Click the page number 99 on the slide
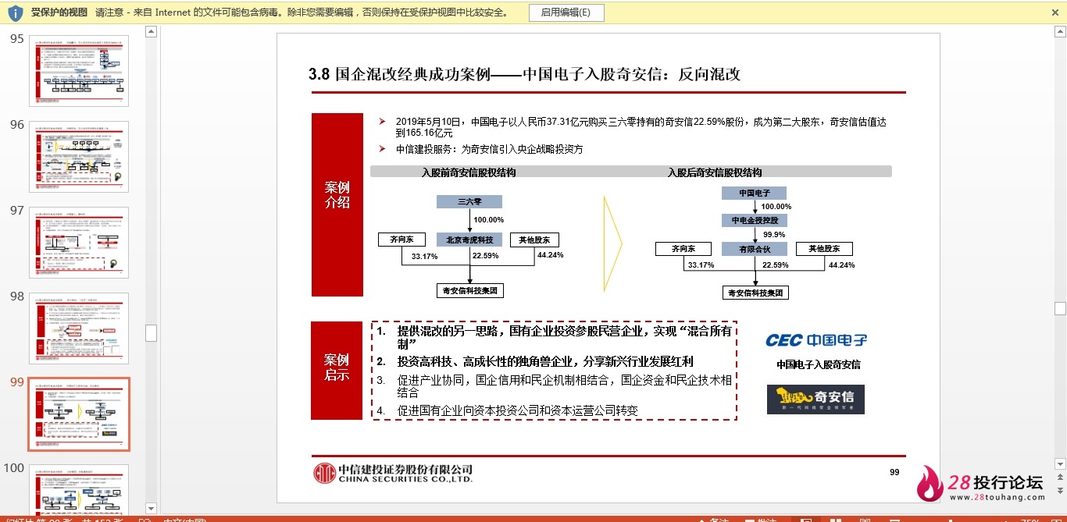The height and width of the screenshot is (522, 1067). pyautogui.click(x=894, y=472)
